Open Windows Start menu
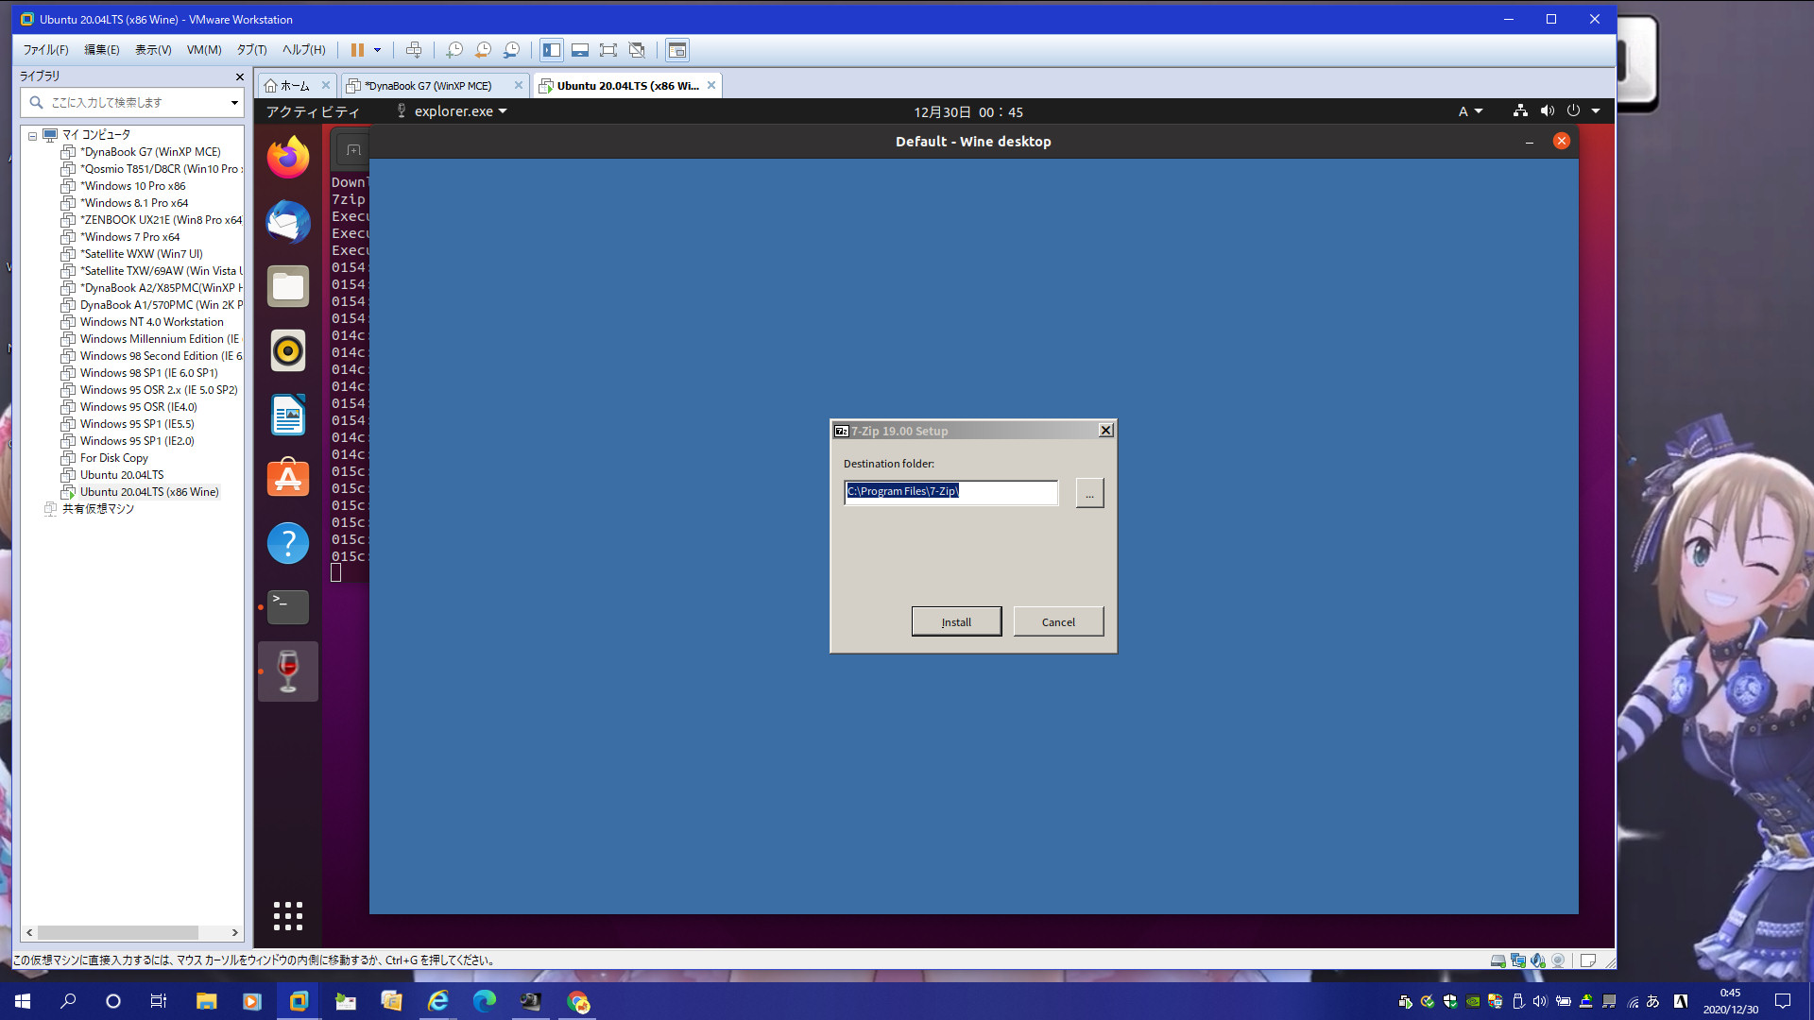Viewport: 1814px width, 1020px height. [x=23, y=1001]
